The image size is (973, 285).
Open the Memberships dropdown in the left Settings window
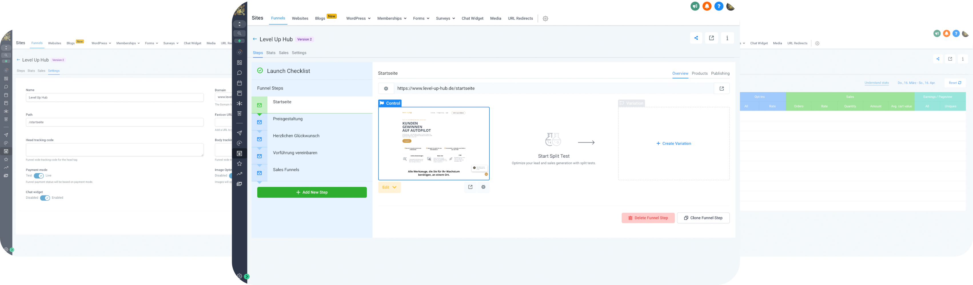coord(128,43)
